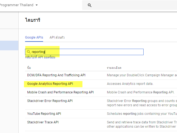Image resolution: width=177 pixels, height=133 pixels.
Task: Follow the กลับไปที่ API ยอดนิยม link
Action: pos(40,57)
